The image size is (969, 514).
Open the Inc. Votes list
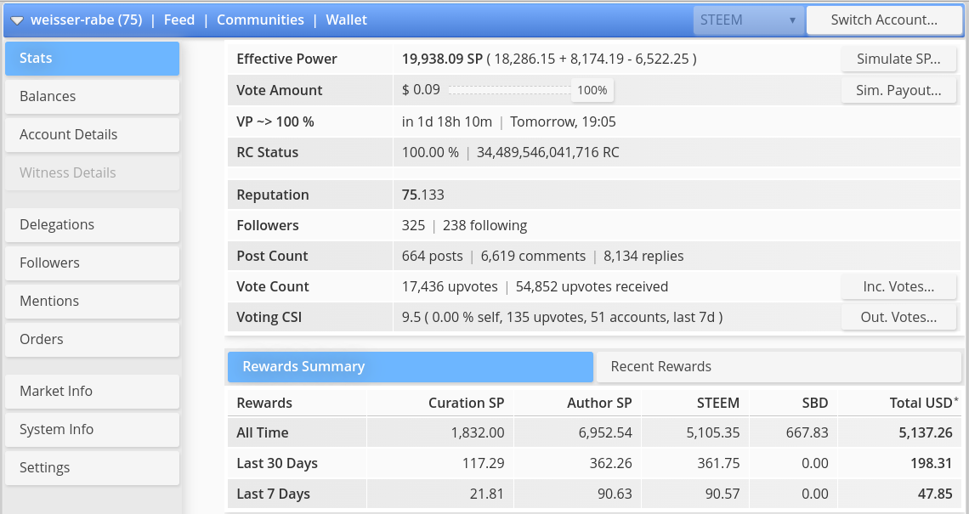[898, 286]
